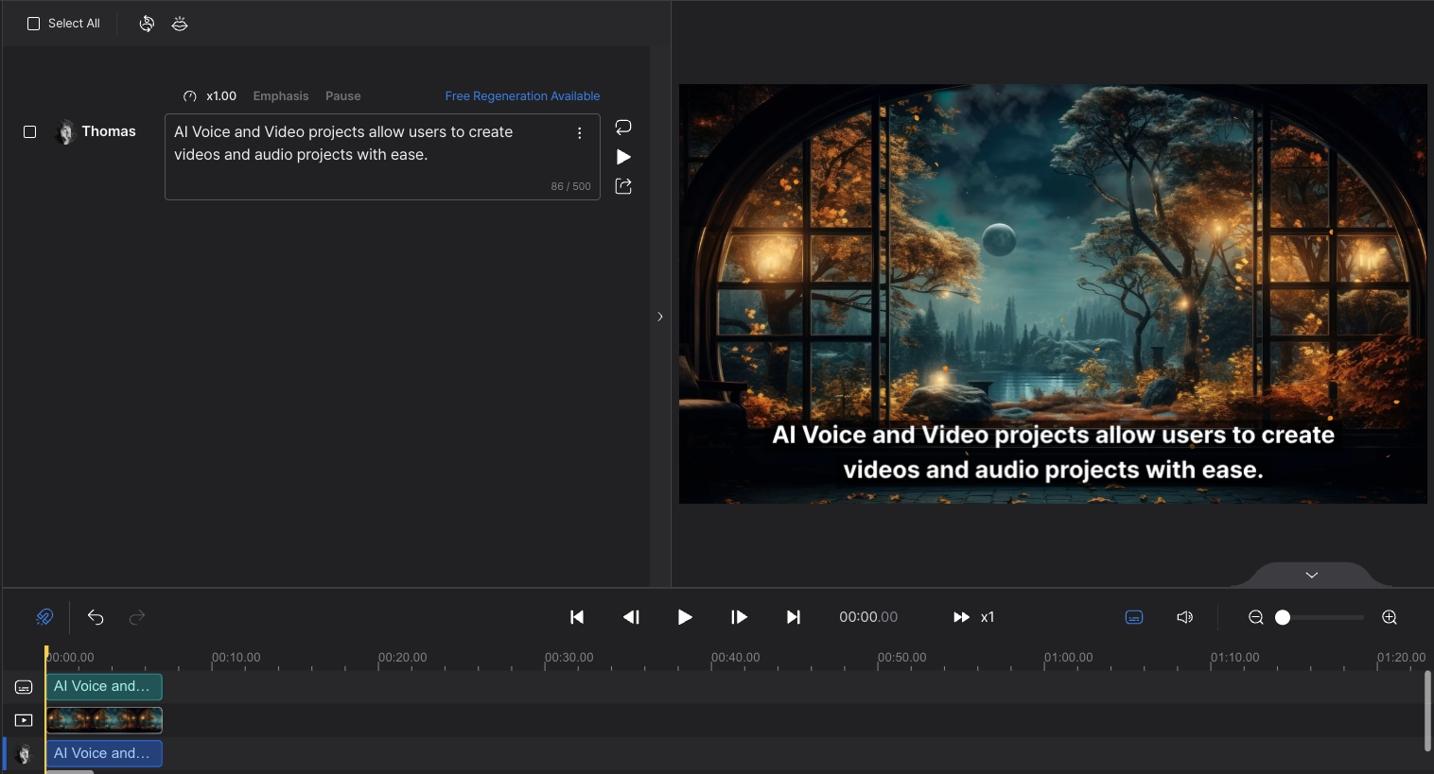The width and height of the screenshot is (1434, 774).
Task: Select the subtitle clip AI Voice and…
Action: pos(104,686)
